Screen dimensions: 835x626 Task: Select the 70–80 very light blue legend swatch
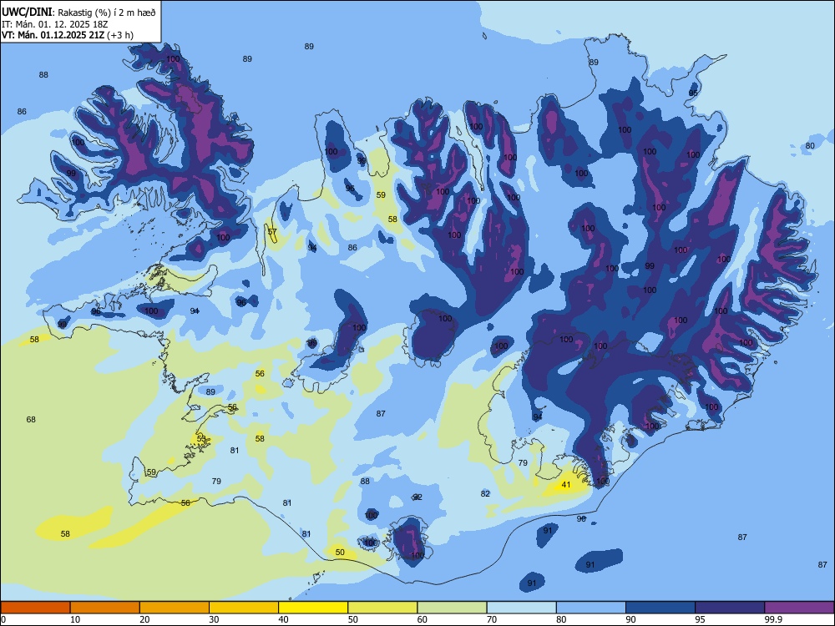pos(521,608)
